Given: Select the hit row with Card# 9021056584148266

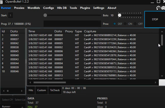Looking at the screenshot, I should [93, 51].
